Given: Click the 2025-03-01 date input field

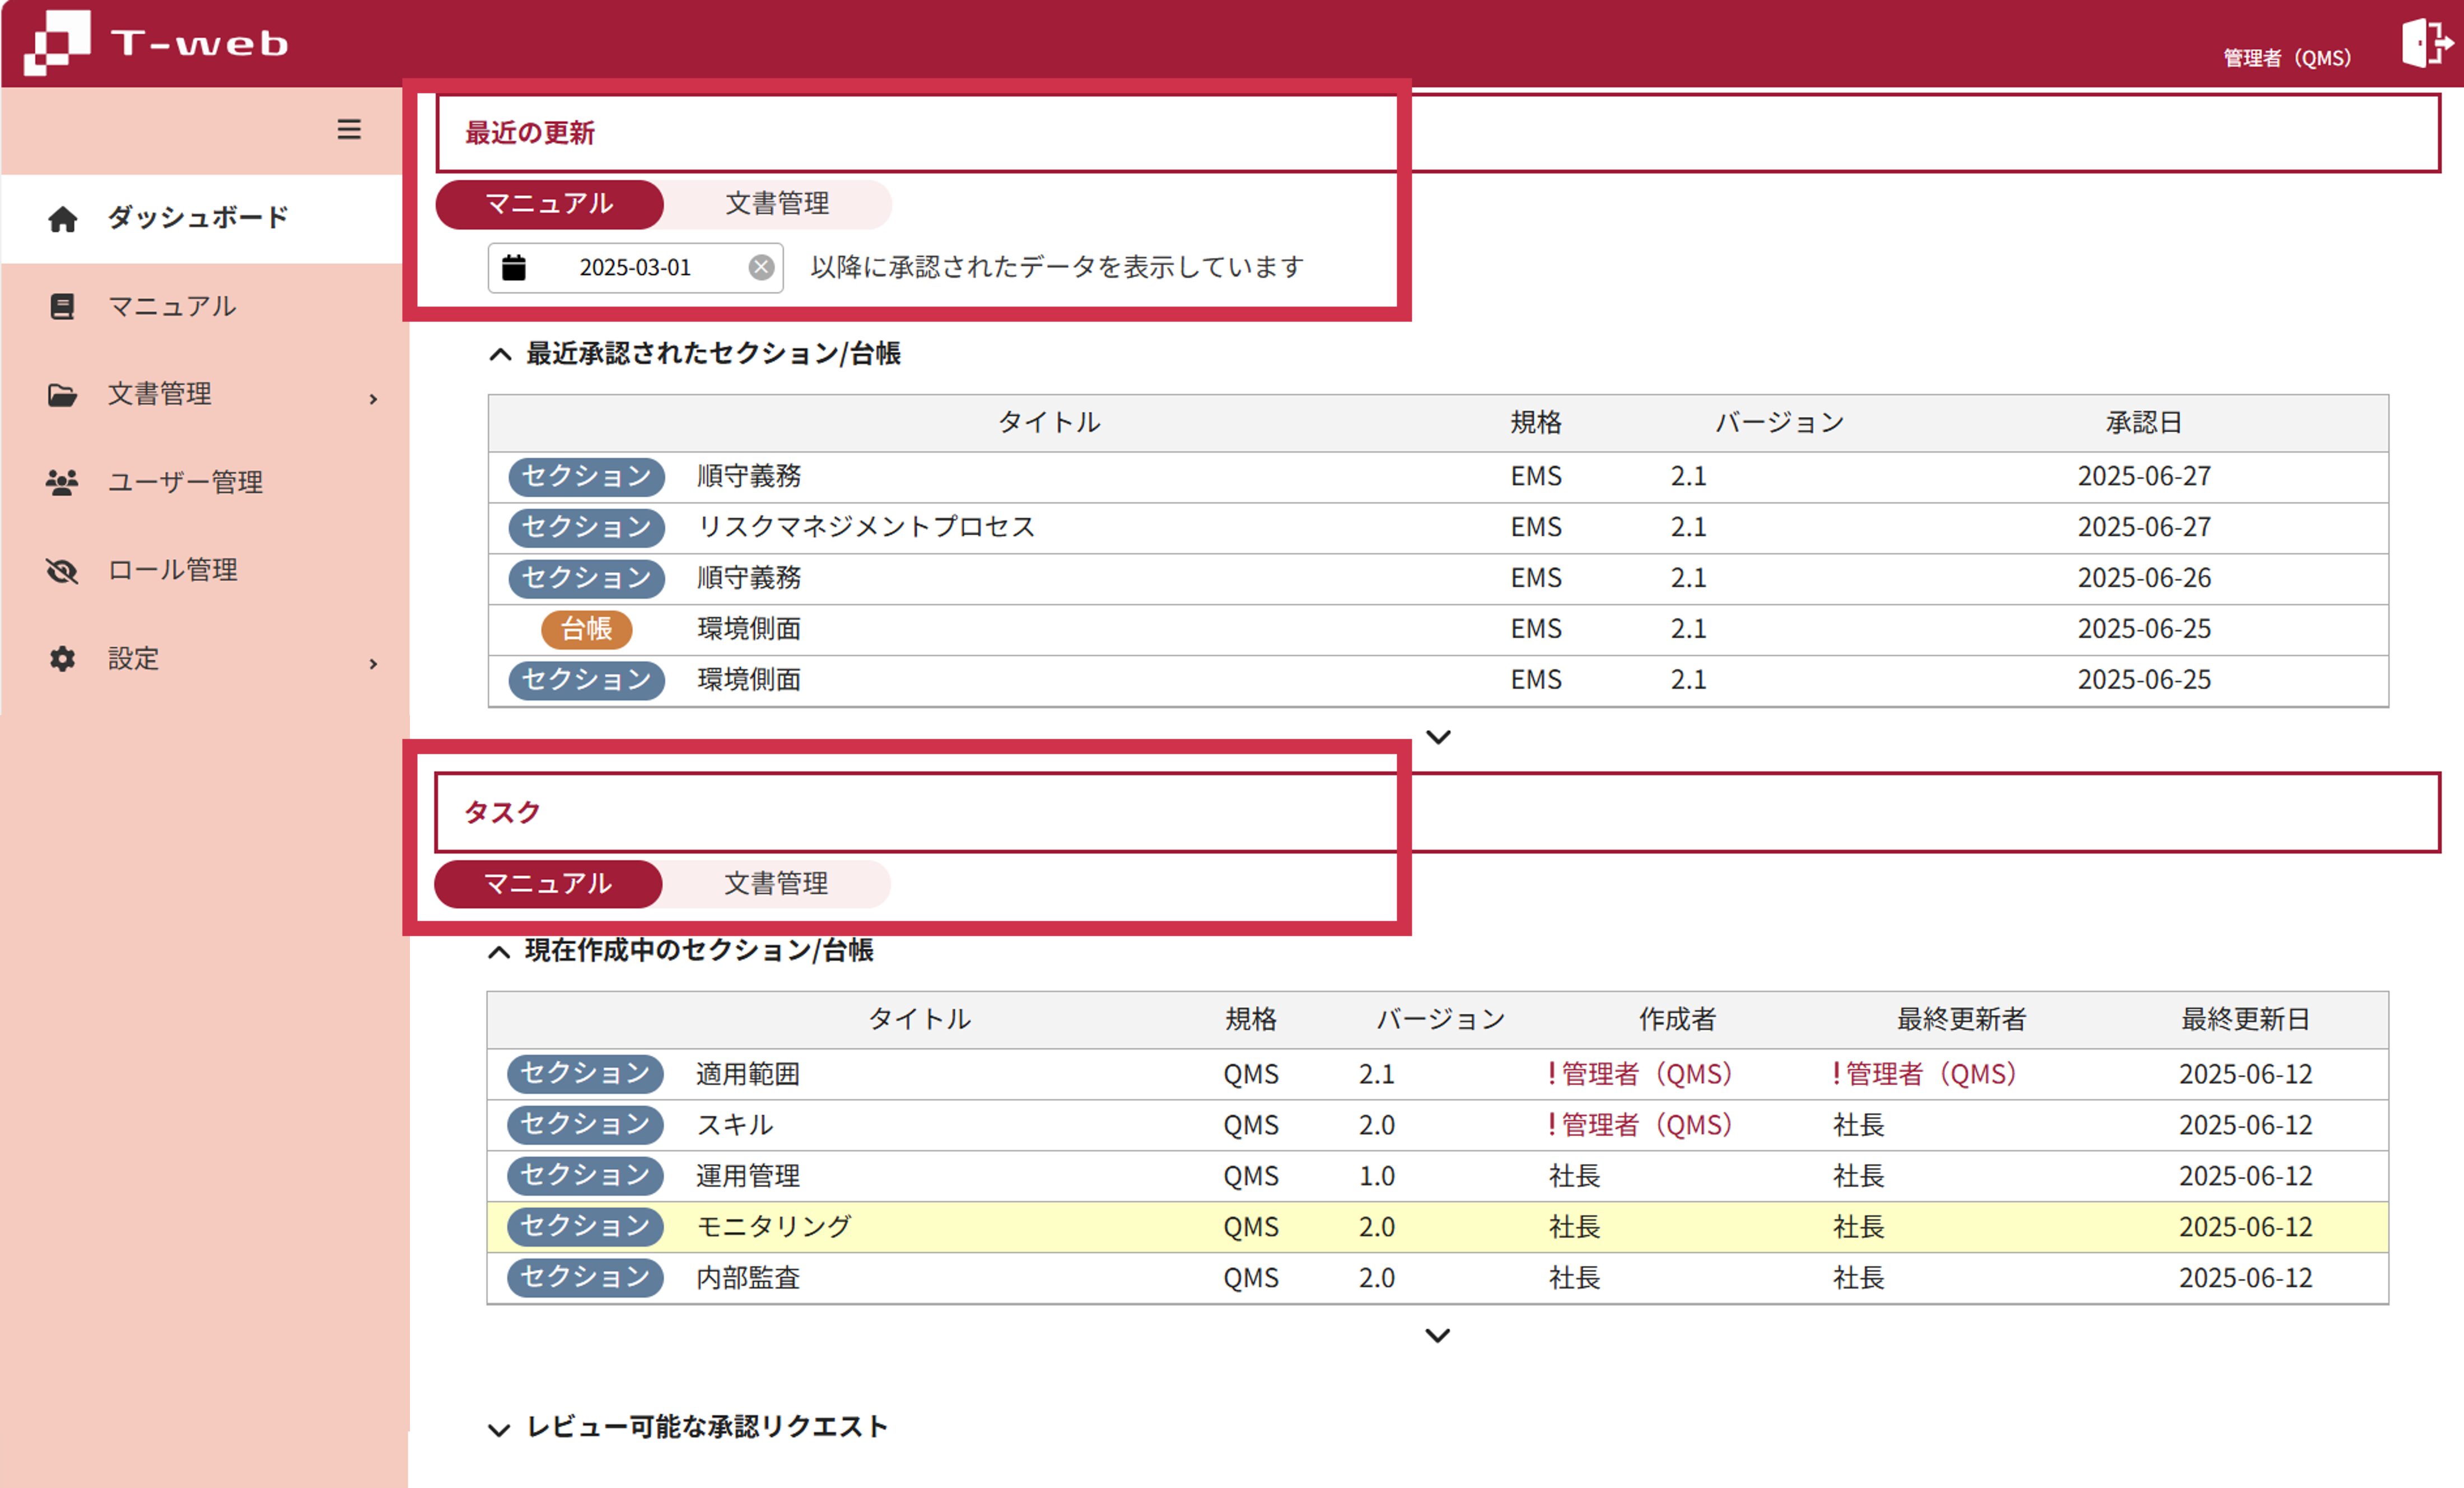Looking at the screenshot, I should click(635, 267).
